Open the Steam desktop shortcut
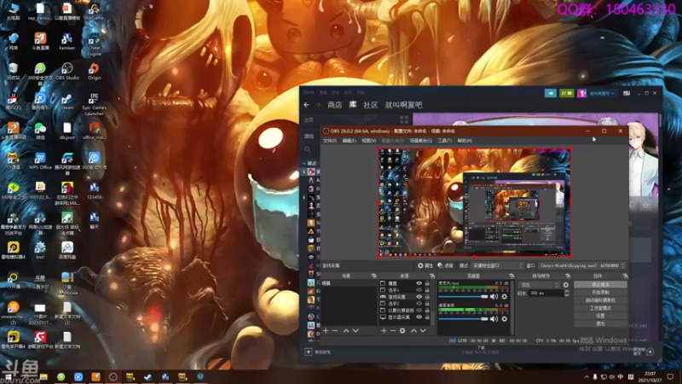The height and width of the screenshot is (384, 682). pyautogui.click(x=67, y=102)
